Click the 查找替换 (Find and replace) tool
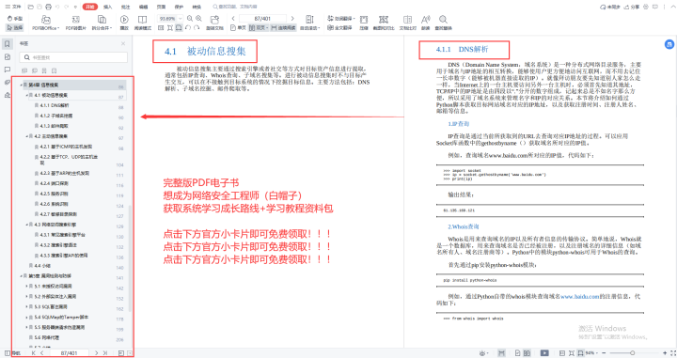Image resolution: width=677 pixels, height=358 pixels. (x=443, y=23)
